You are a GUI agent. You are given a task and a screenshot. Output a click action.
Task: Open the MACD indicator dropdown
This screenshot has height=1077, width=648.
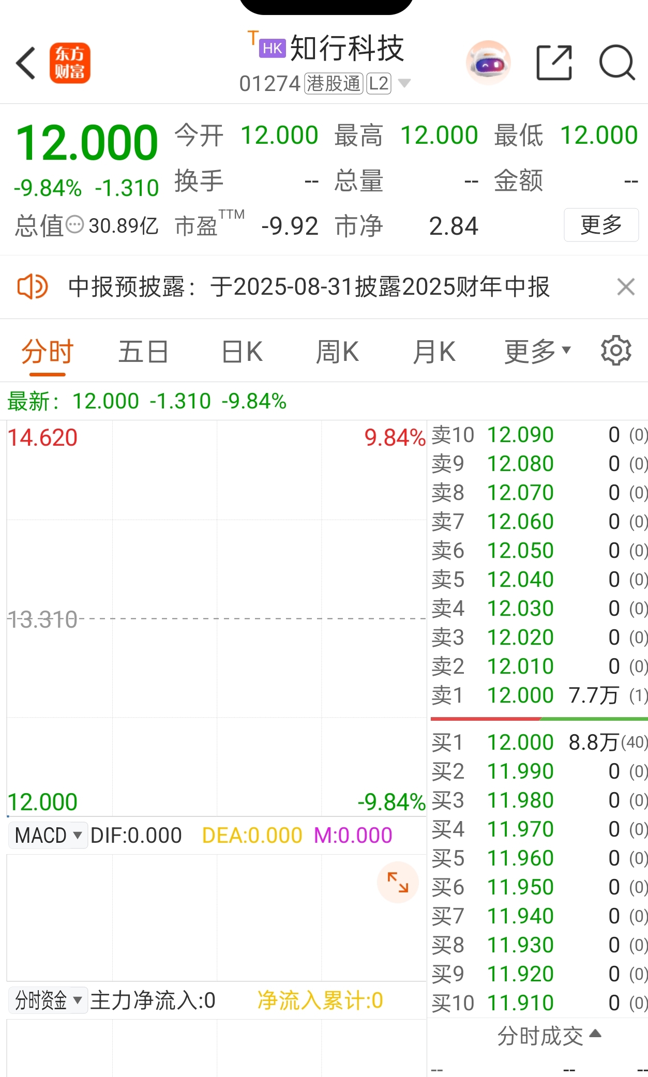click(48, 835)
